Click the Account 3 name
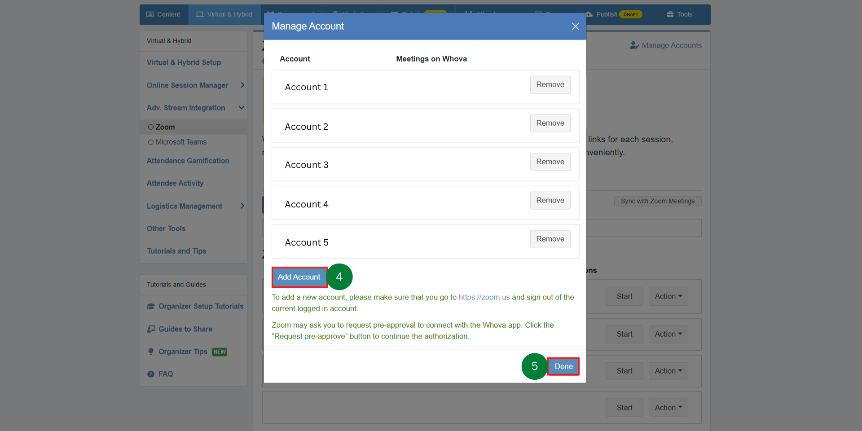The width and height of the screenshot is (862, 431). (307, 165)
